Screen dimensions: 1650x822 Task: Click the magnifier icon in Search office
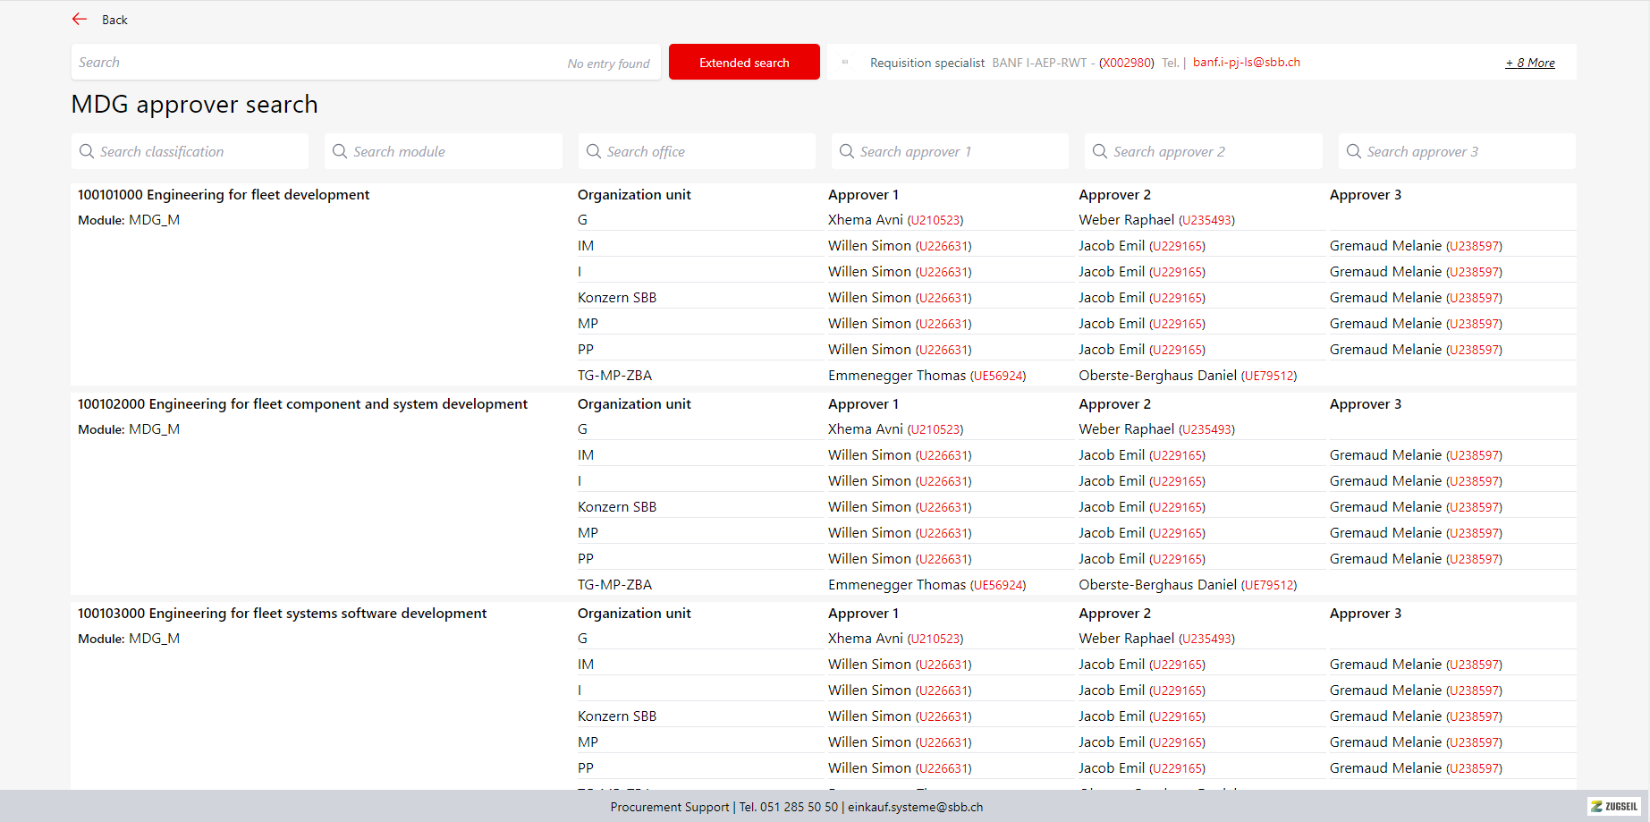[594, 151]
